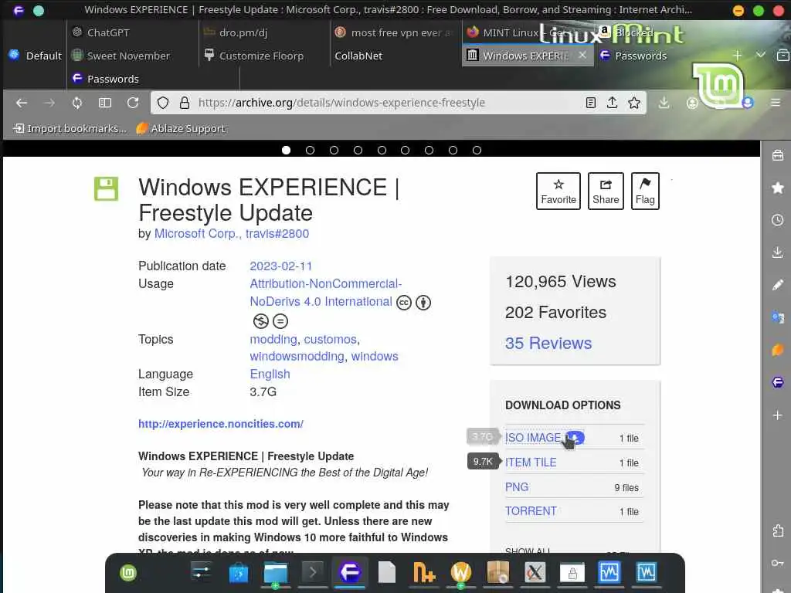Open the TORRENT download option
Viewport: 791px width, 593px height.
point(531,511)
